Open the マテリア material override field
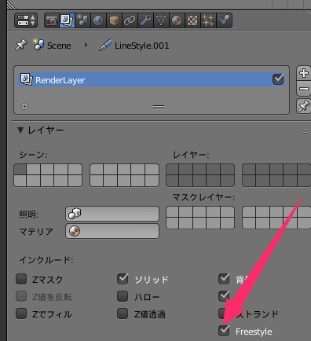Viewport: 311px width, 341px height. [112, 231]
